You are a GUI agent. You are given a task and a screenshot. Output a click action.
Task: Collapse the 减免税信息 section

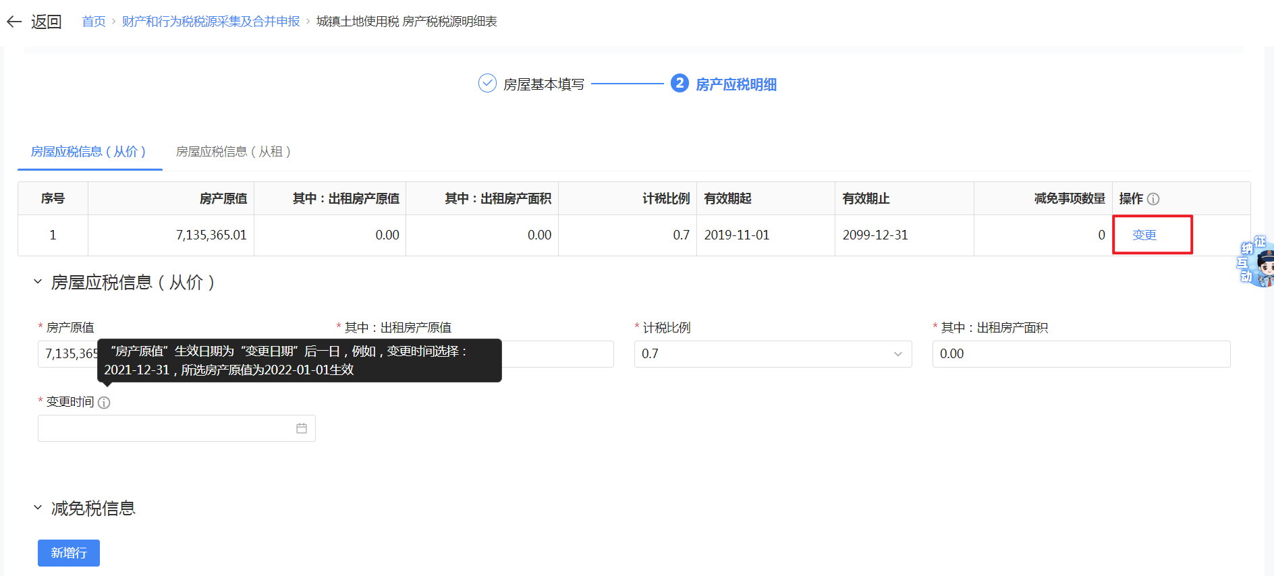point(38,508)
